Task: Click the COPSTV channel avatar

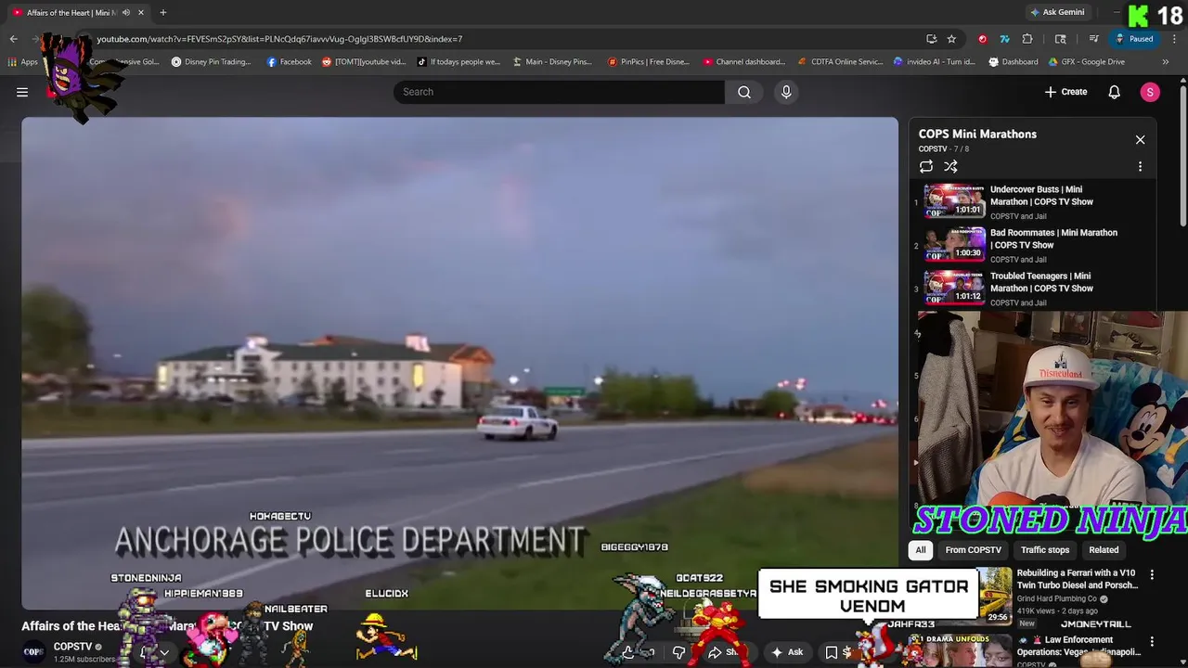Action: click(x=33, y=651)
